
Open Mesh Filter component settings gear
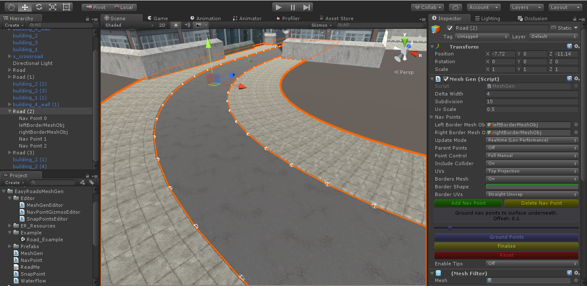pyautogui.click(x=576, y=273)
